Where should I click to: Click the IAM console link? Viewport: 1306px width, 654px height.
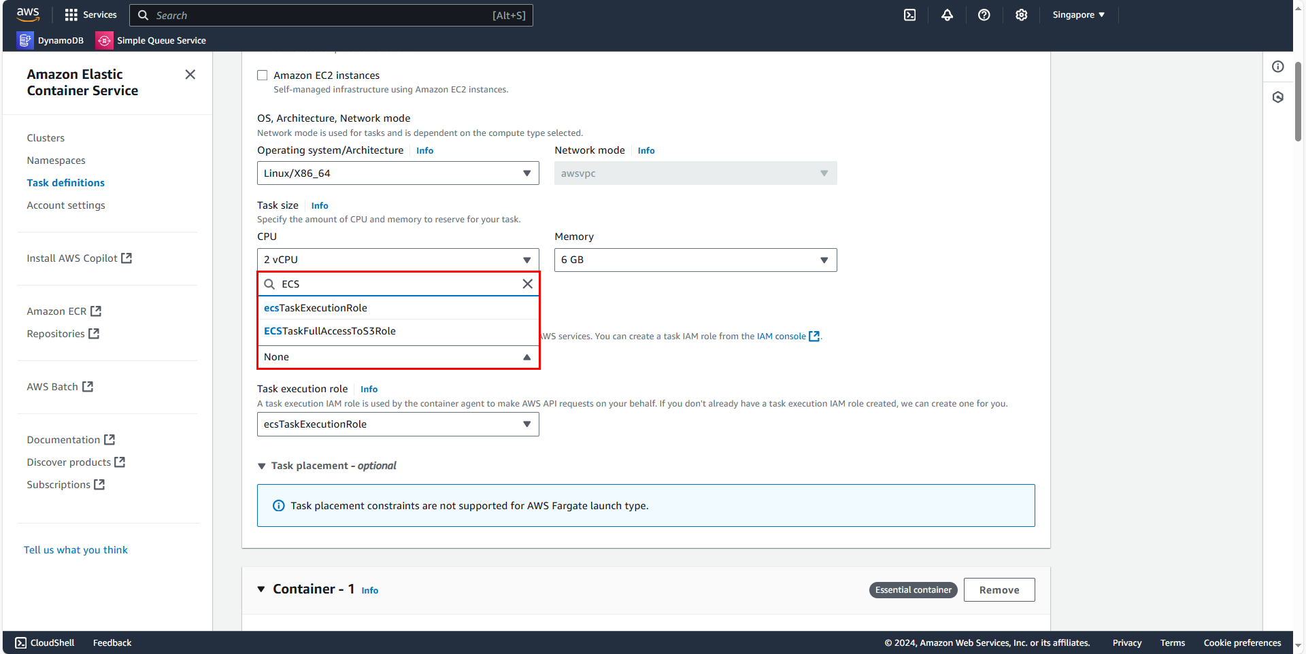click(x=781, y=336)
